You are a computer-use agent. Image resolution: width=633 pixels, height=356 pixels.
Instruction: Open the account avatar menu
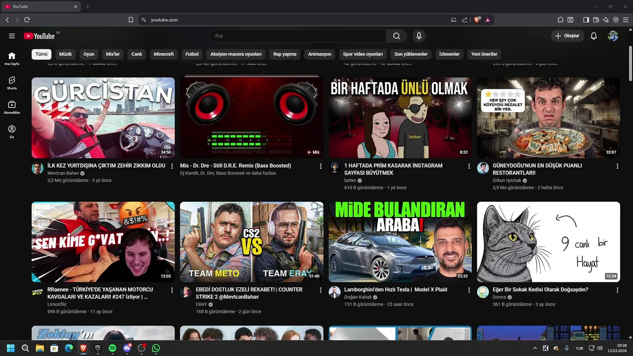pos(613,36)
